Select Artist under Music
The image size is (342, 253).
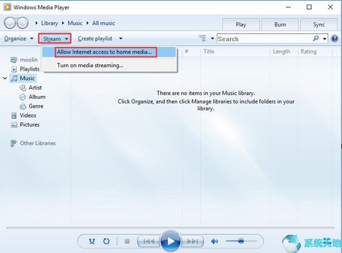(35, 87)
